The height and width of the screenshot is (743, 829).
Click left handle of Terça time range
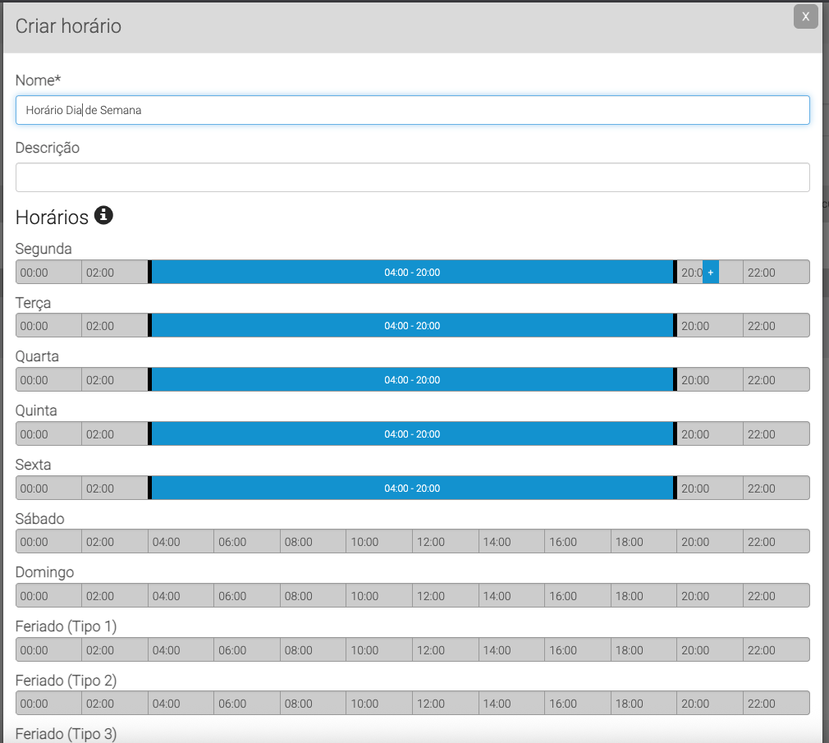point(150,326)
